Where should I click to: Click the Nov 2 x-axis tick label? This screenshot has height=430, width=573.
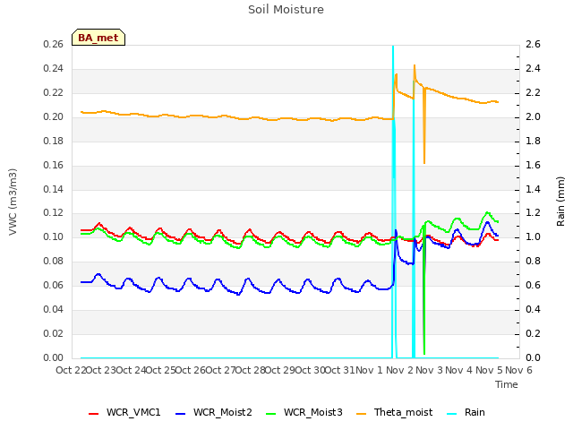pos(399,370)
